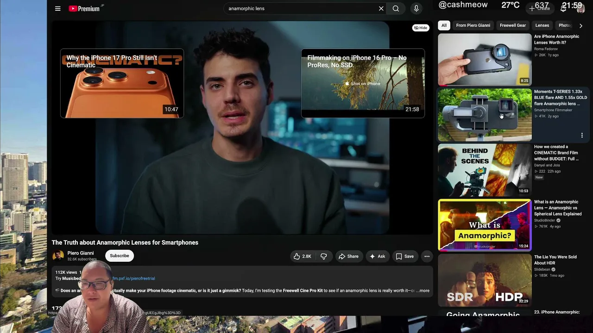Click the New badge under Danyel and Joia
Image resolution: width=593 pixels, height=333 pixels.
(539, 177)
